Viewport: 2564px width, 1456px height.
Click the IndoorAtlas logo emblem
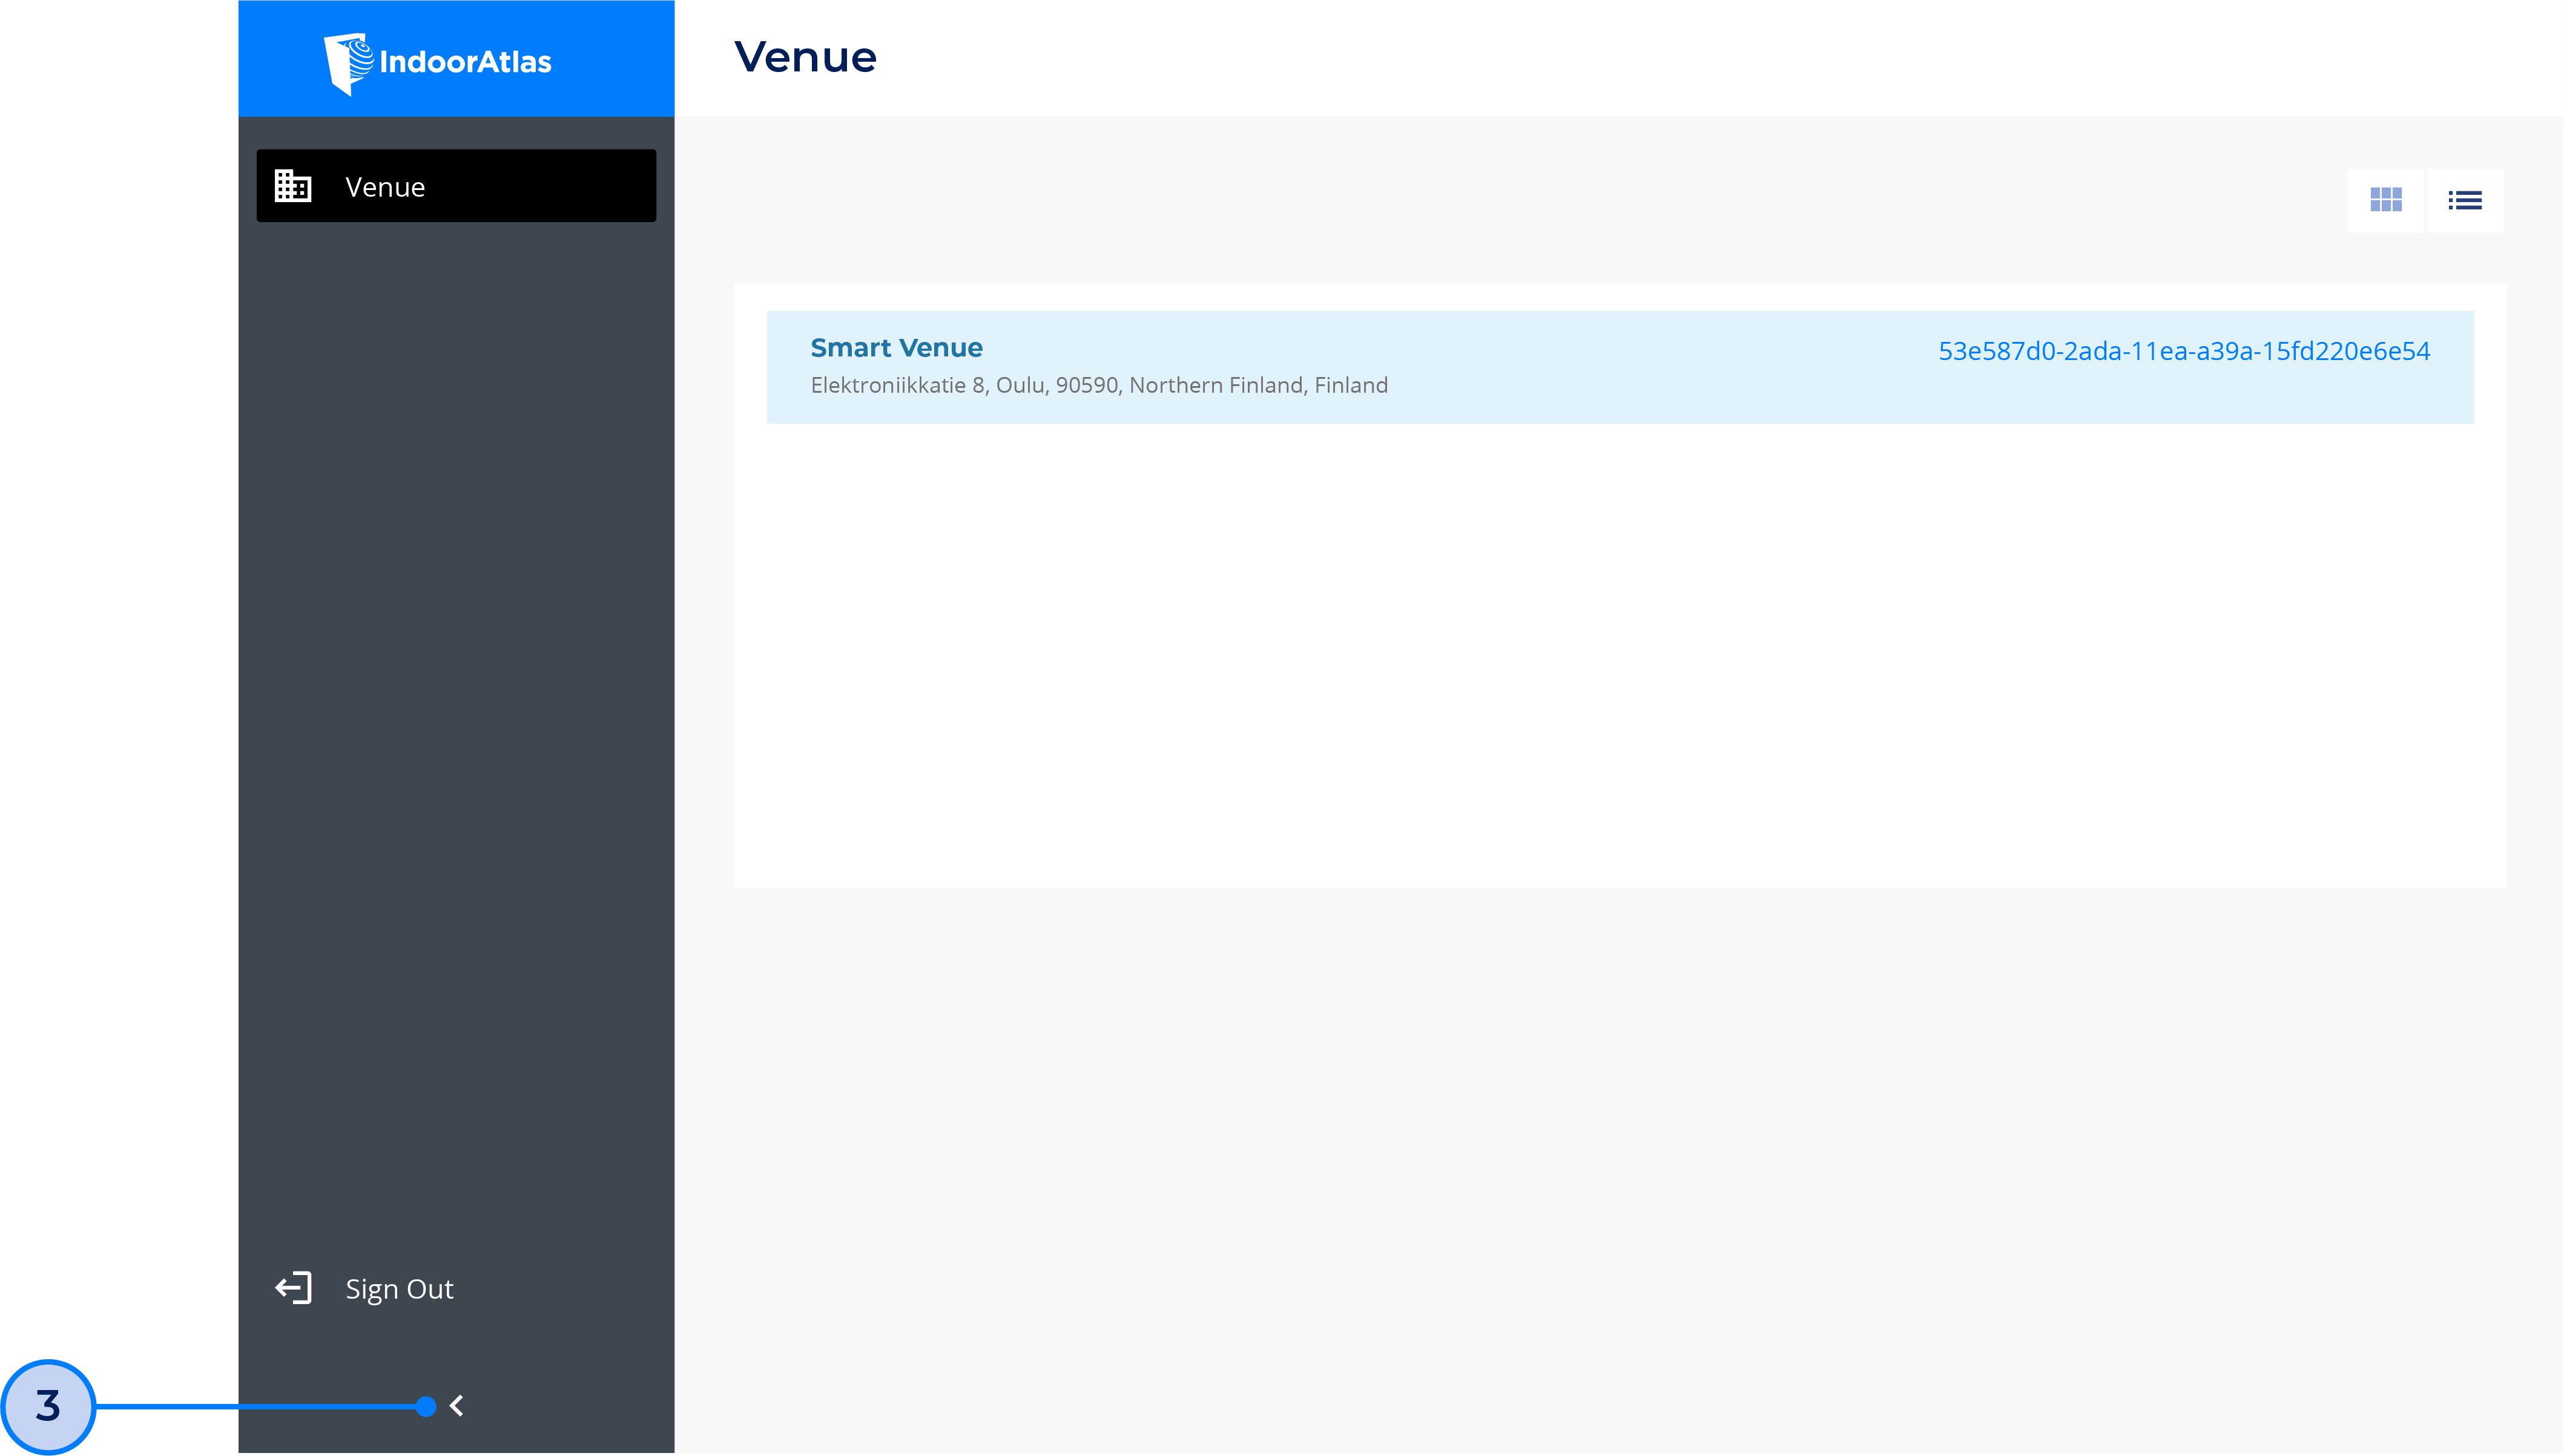click(347, 63)
